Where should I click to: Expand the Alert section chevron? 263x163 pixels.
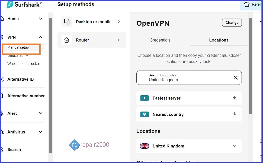click(x=41, y=113)
